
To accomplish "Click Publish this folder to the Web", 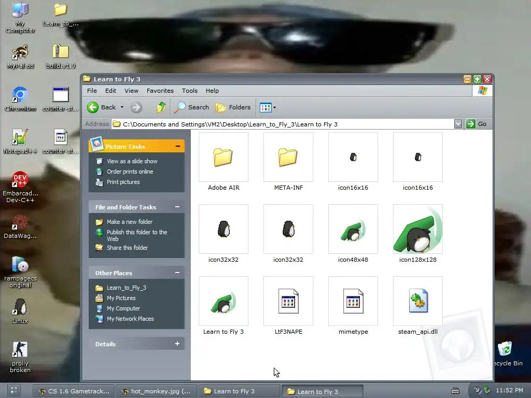I will click(x=137, y=235).
